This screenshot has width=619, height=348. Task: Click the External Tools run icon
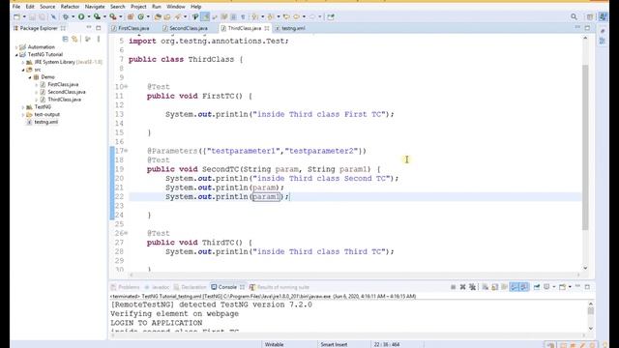point(113,17)
